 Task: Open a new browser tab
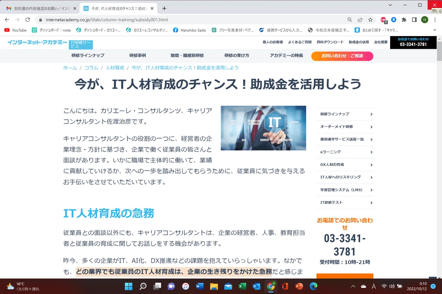[x=164, y=8]
